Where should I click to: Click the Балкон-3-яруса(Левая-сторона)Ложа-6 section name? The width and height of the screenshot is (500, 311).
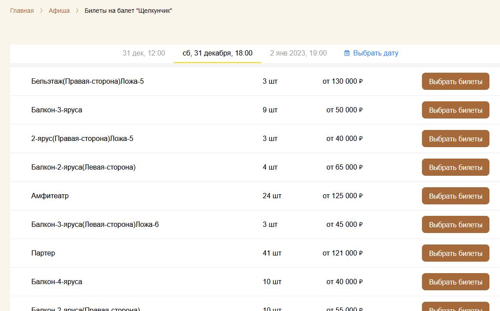pos(95,225)
